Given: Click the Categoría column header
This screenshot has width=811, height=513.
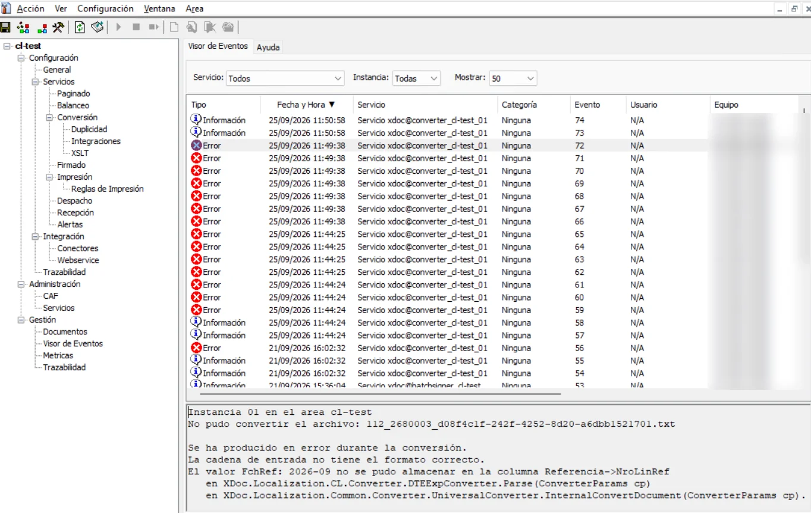Looking at the screenshot, I should (x=534, y=104).
